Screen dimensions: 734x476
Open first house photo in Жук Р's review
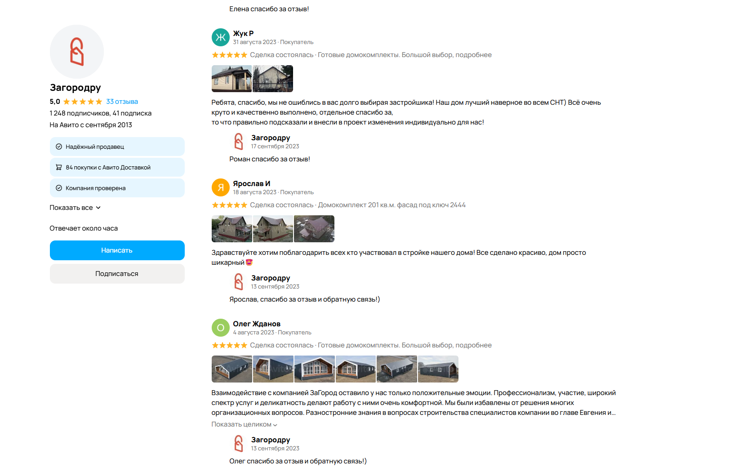[x=231, y=79]
